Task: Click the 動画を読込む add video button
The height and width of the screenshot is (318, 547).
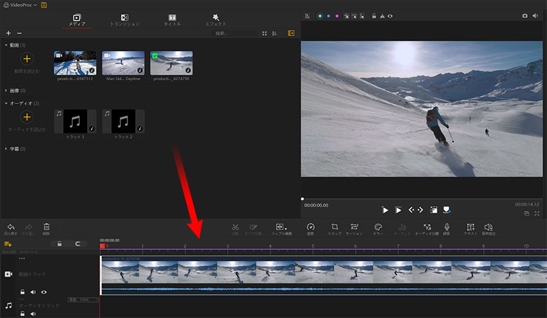Action: click(27, 59)
